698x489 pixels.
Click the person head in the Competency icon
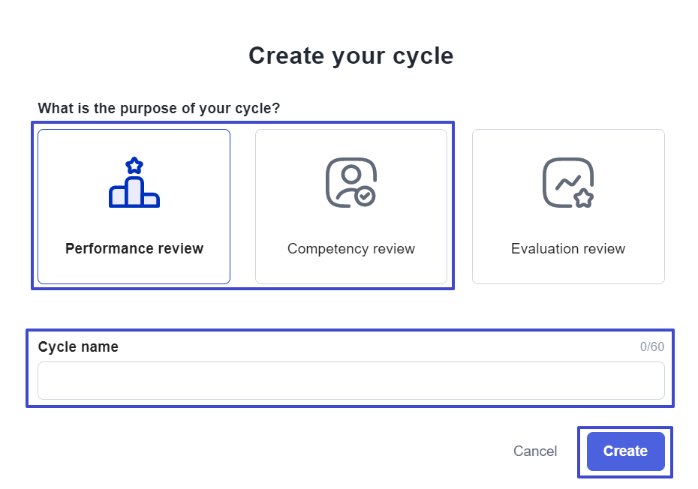351,174
